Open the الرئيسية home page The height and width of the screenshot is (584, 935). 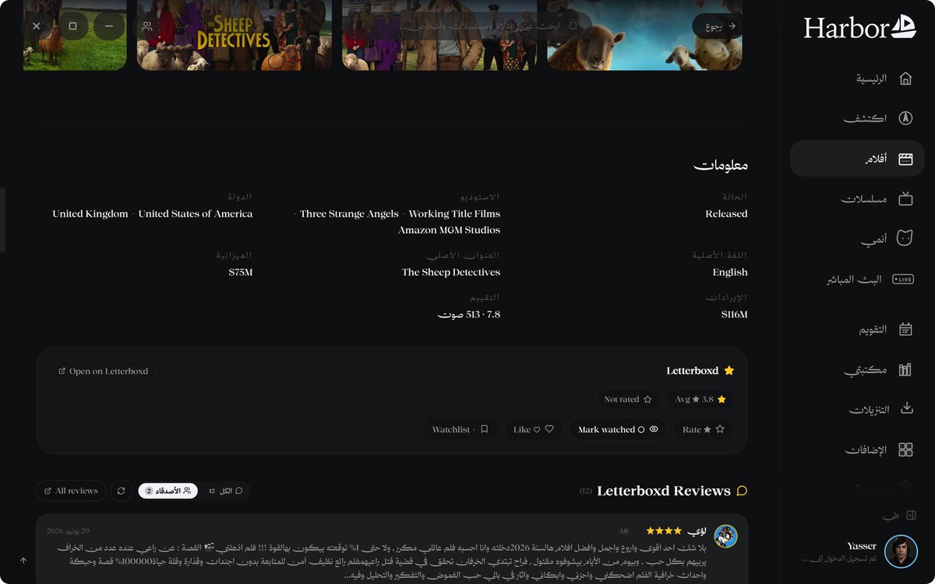pyautogui.click(x=857, y=79)
